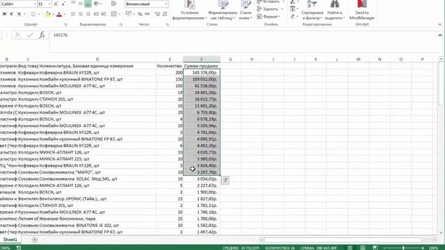Click the decrease indent icon
Screen dimensions: 445x250
(x=97, y=14)
